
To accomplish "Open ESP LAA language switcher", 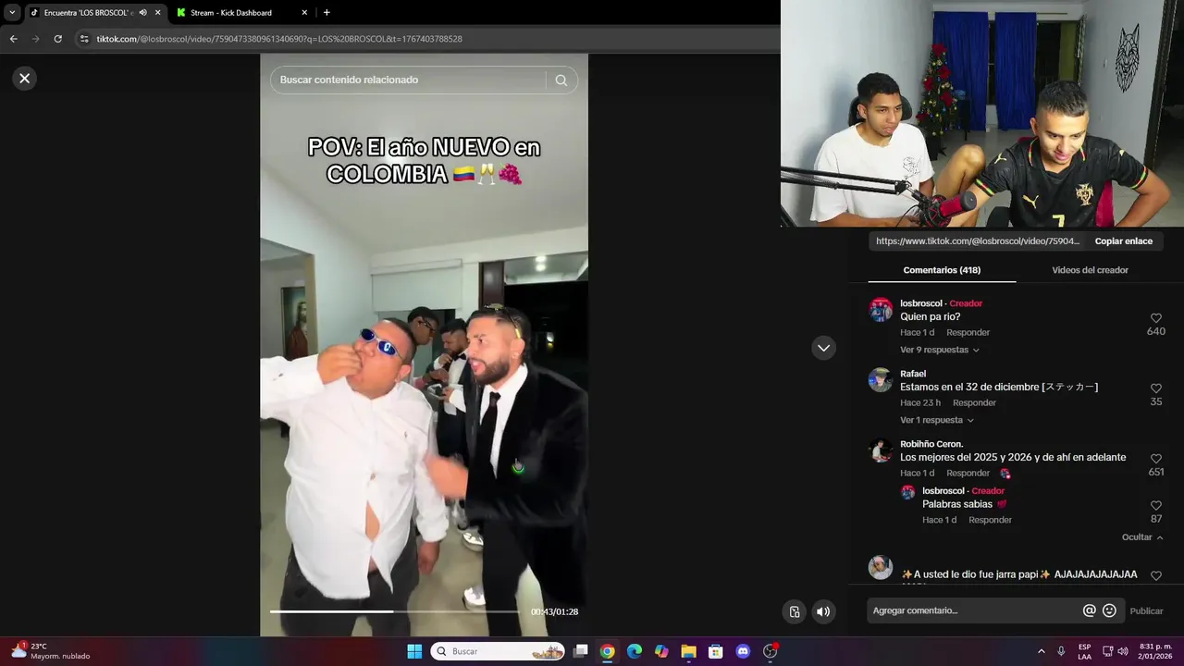I will [x=1084, y=651].
